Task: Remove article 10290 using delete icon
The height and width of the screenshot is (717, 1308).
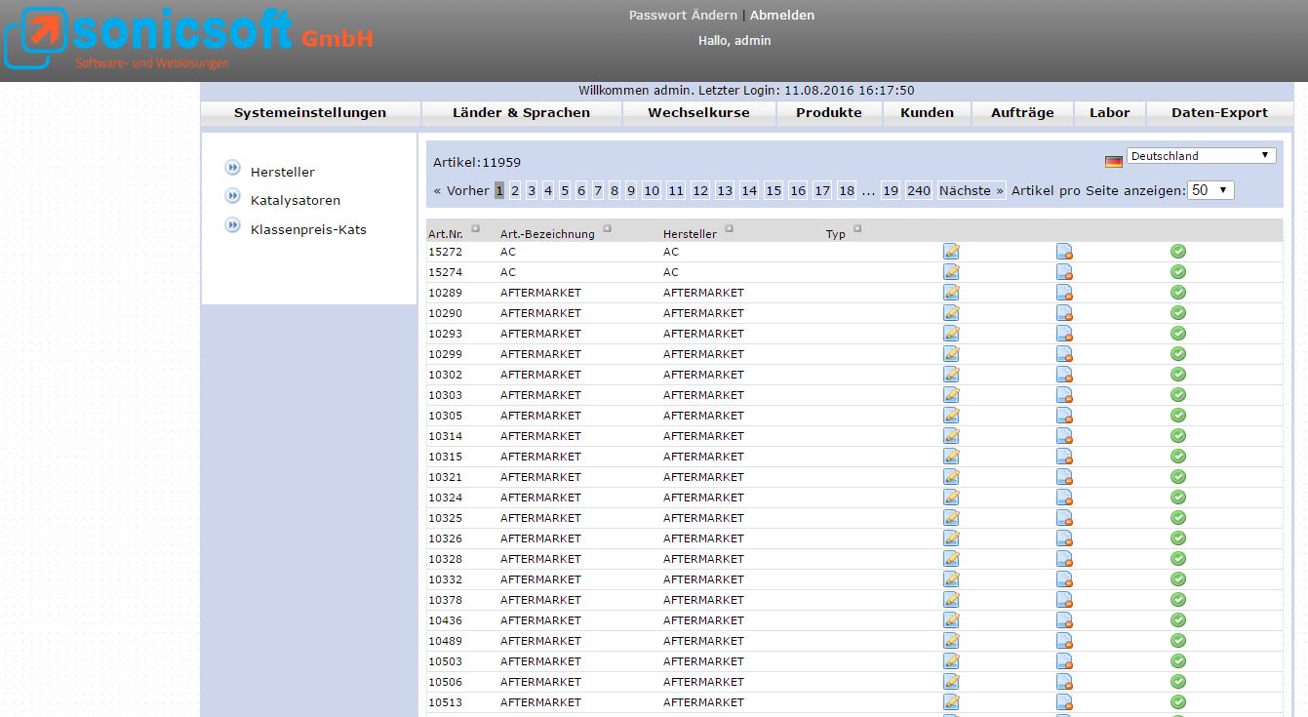Action: click(x=1064, y=313)
